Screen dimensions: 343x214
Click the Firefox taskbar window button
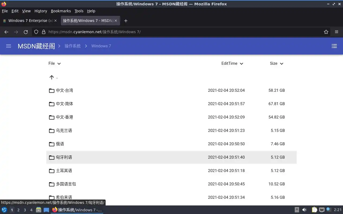(77, 210)
